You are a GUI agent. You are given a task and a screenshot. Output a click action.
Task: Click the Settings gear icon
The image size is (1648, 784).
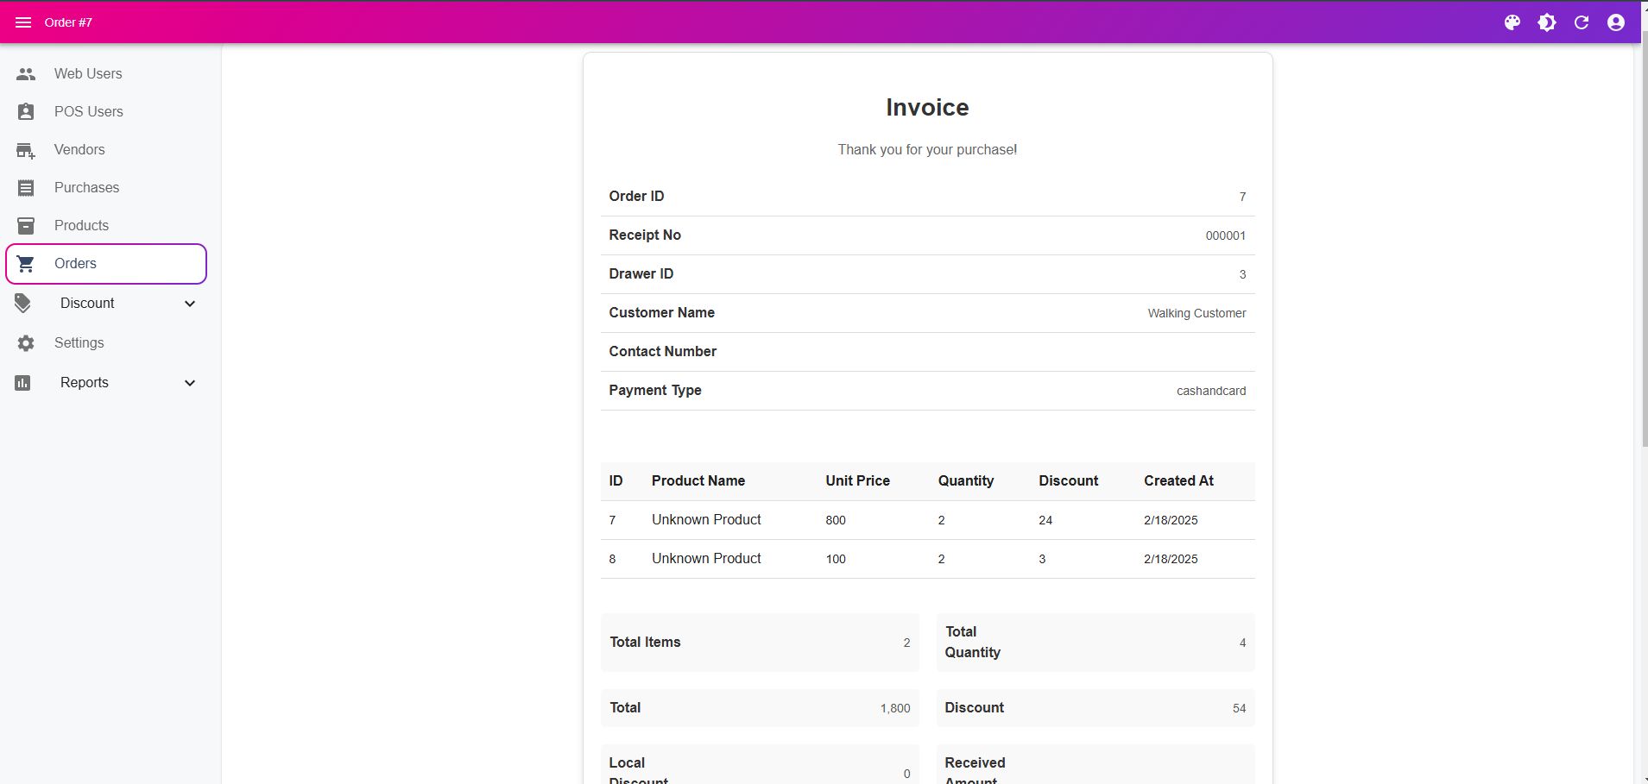pos(26,343)
